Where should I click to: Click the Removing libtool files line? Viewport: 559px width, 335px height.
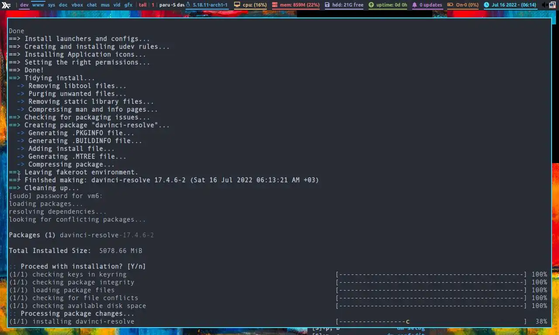[72, 86]
